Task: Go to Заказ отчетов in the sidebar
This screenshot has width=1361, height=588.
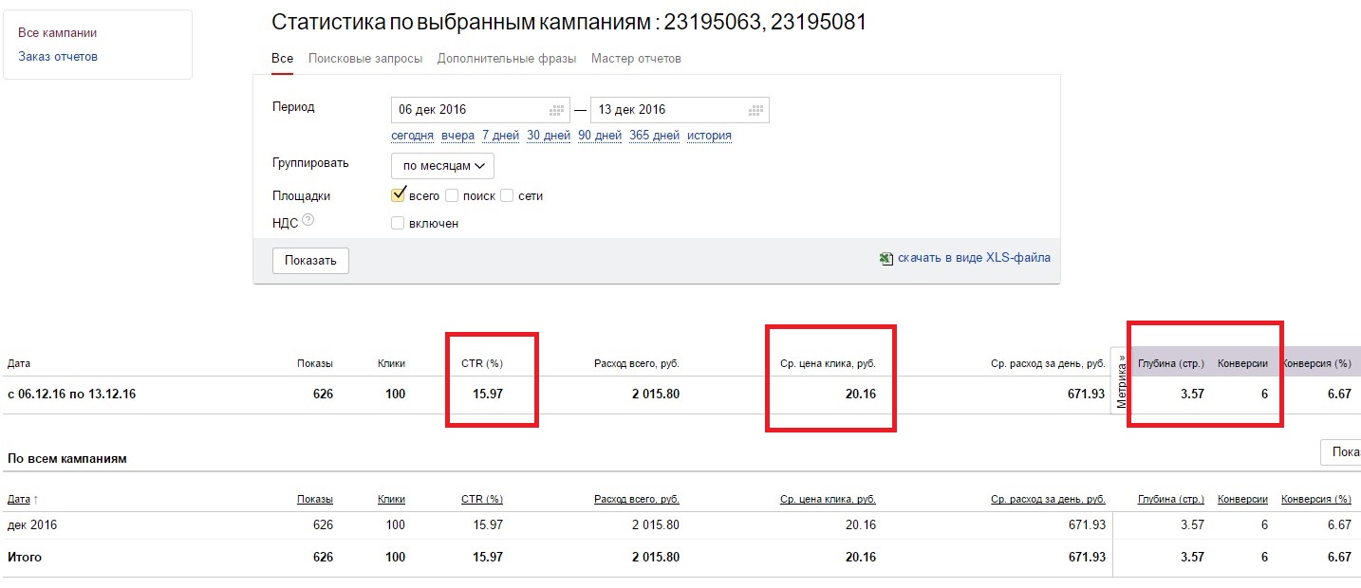Action: pos(57,56)
